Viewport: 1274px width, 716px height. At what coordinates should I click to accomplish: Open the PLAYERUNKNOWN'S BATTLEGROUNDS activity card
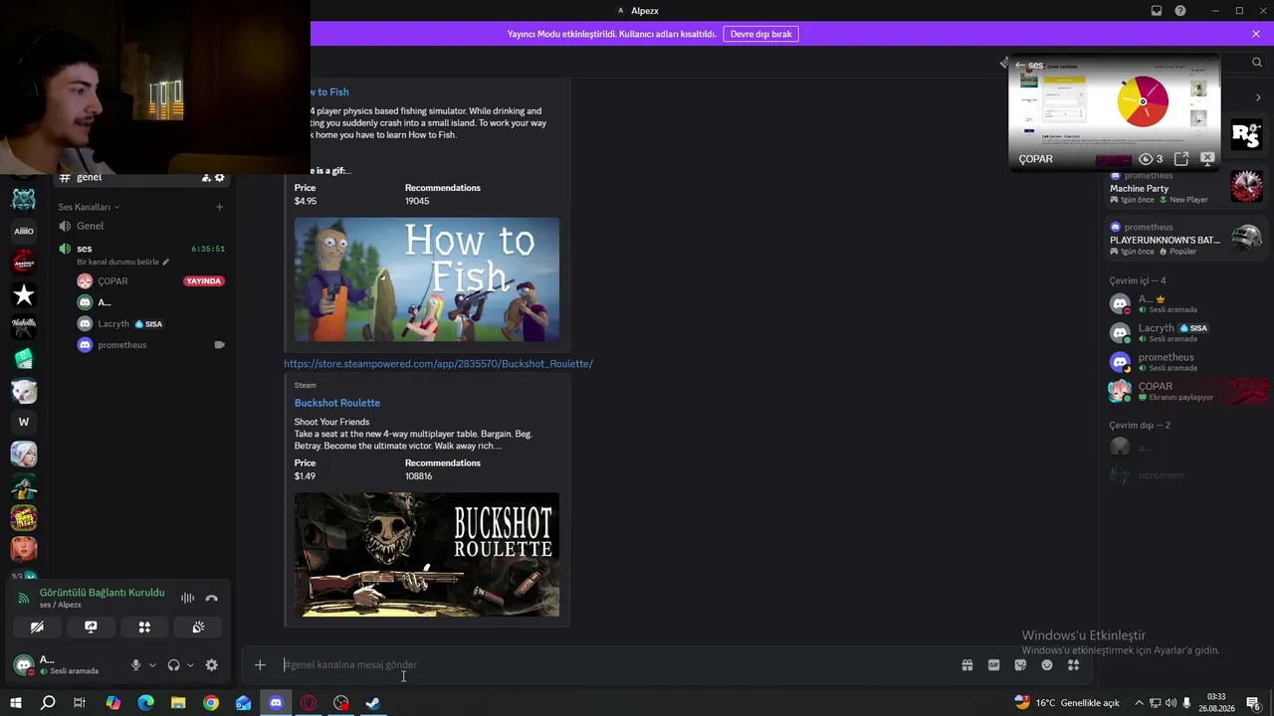[x=1186, y=239]
